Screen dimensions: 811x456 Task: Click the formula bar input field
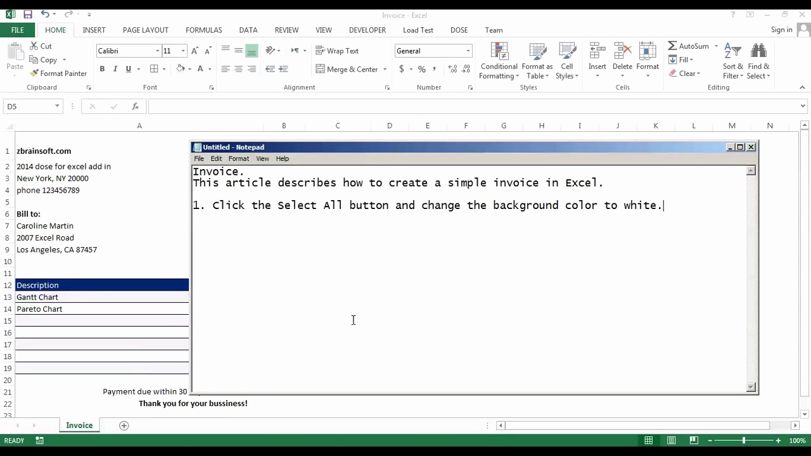(472, 106)
